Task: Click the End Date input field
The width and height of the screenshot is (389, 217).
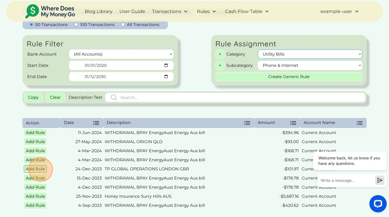Action: 121,77
